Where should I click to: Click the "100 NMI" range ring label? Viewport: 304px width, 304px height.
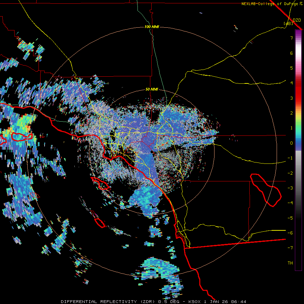pyautogui.click(x=152, y=27)
